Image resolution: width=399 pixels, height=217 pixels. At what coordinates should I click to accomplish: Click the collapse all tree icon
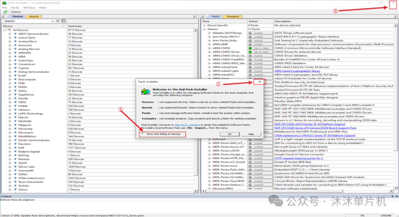click(x=64, y=21)
